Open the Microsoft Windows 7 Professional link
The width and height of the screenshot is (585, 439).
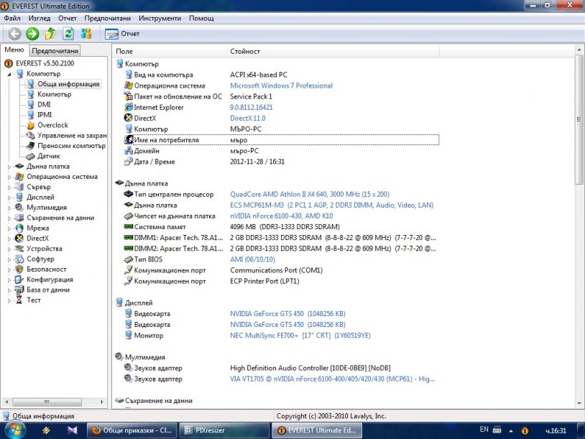click(281, 86)
